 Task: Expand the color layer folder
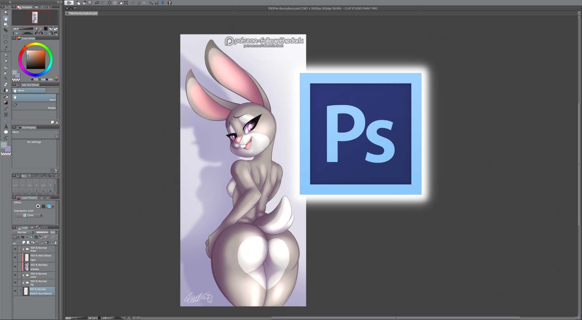pos(23,275)
